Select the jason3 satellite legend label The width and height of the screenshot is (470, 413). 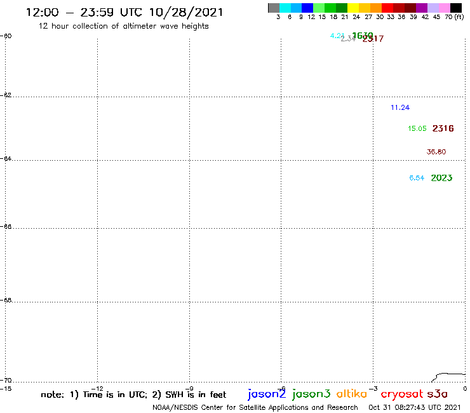311,394
